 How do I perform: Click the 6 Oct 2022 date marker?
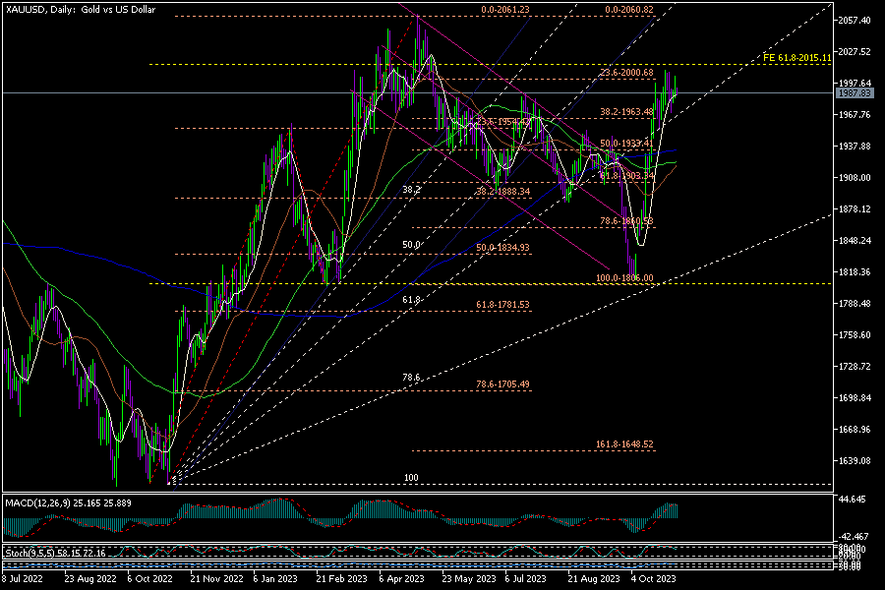pos(153,580)
